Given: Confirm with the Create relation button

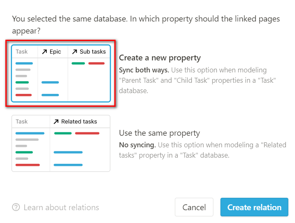Looking at the screenshot, I should 254,207.
